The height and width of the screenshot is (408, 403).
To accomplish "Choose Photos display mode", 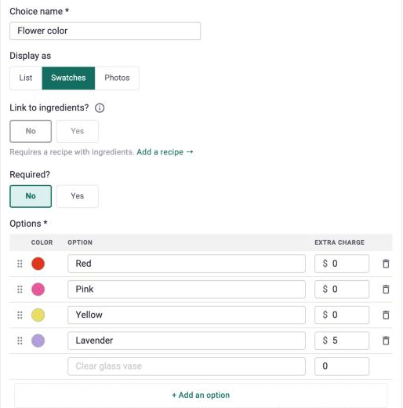I will [117, 78].
